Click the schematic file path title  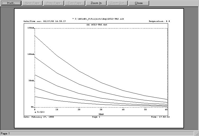tap(98, 19)
